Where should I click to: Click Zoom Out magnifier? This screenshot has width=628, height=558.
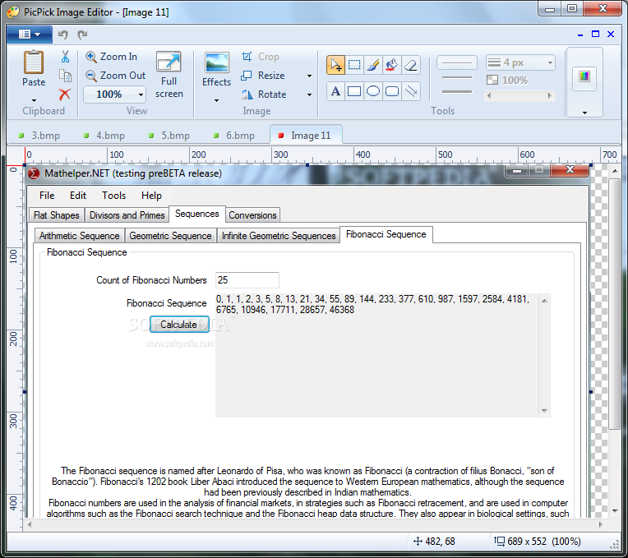[91, 76]
